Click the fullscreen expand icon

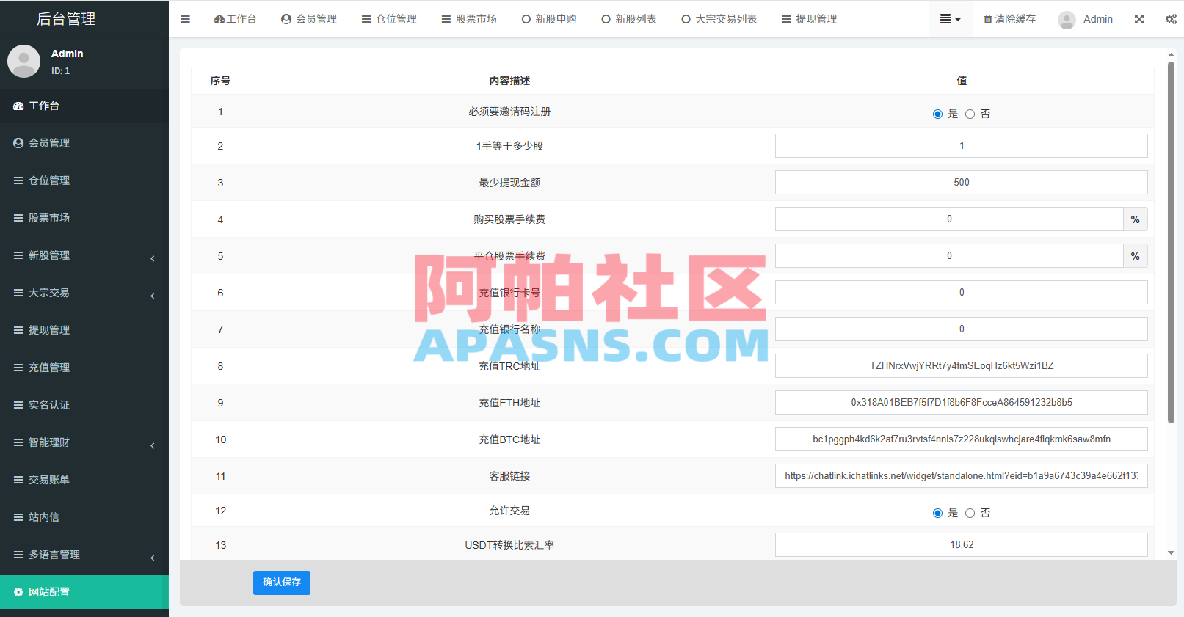tap(1139, 19)
